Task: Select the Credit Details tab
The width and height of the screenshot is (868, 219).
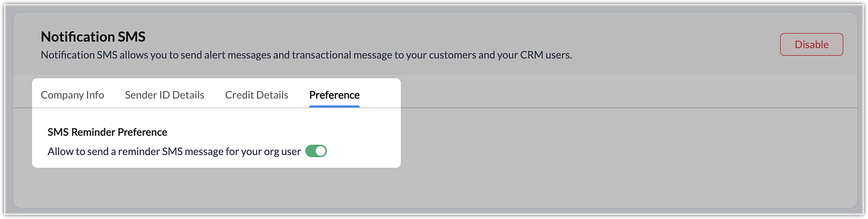Action: tap(256, 95)
